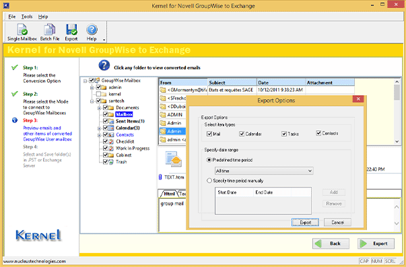Screen dimensions: 406x267
Task: Open the All time period dropdown
Action: [264, 171]
